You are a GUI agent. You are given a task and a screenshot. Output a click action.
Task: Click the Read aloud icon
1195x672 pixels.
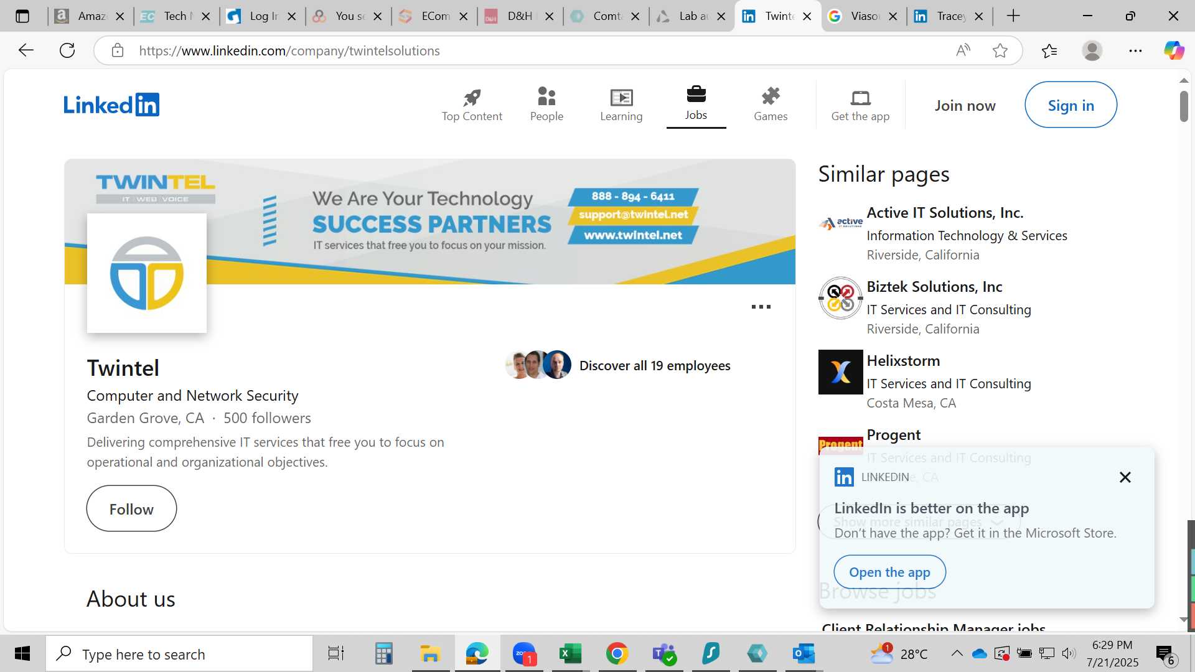tap(963, 50)
